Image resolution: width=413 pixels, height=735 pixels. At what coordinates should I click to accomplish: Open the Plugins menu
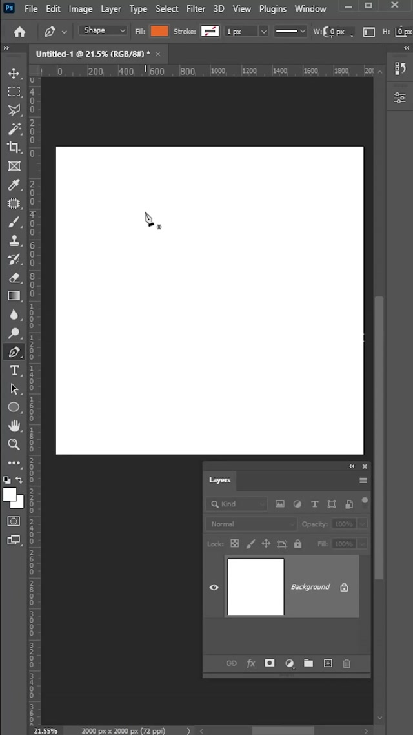[273, 9]
